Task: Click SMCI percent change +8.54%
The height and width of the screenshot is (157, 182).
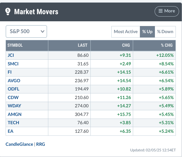Action: click(x=166, y=64)
